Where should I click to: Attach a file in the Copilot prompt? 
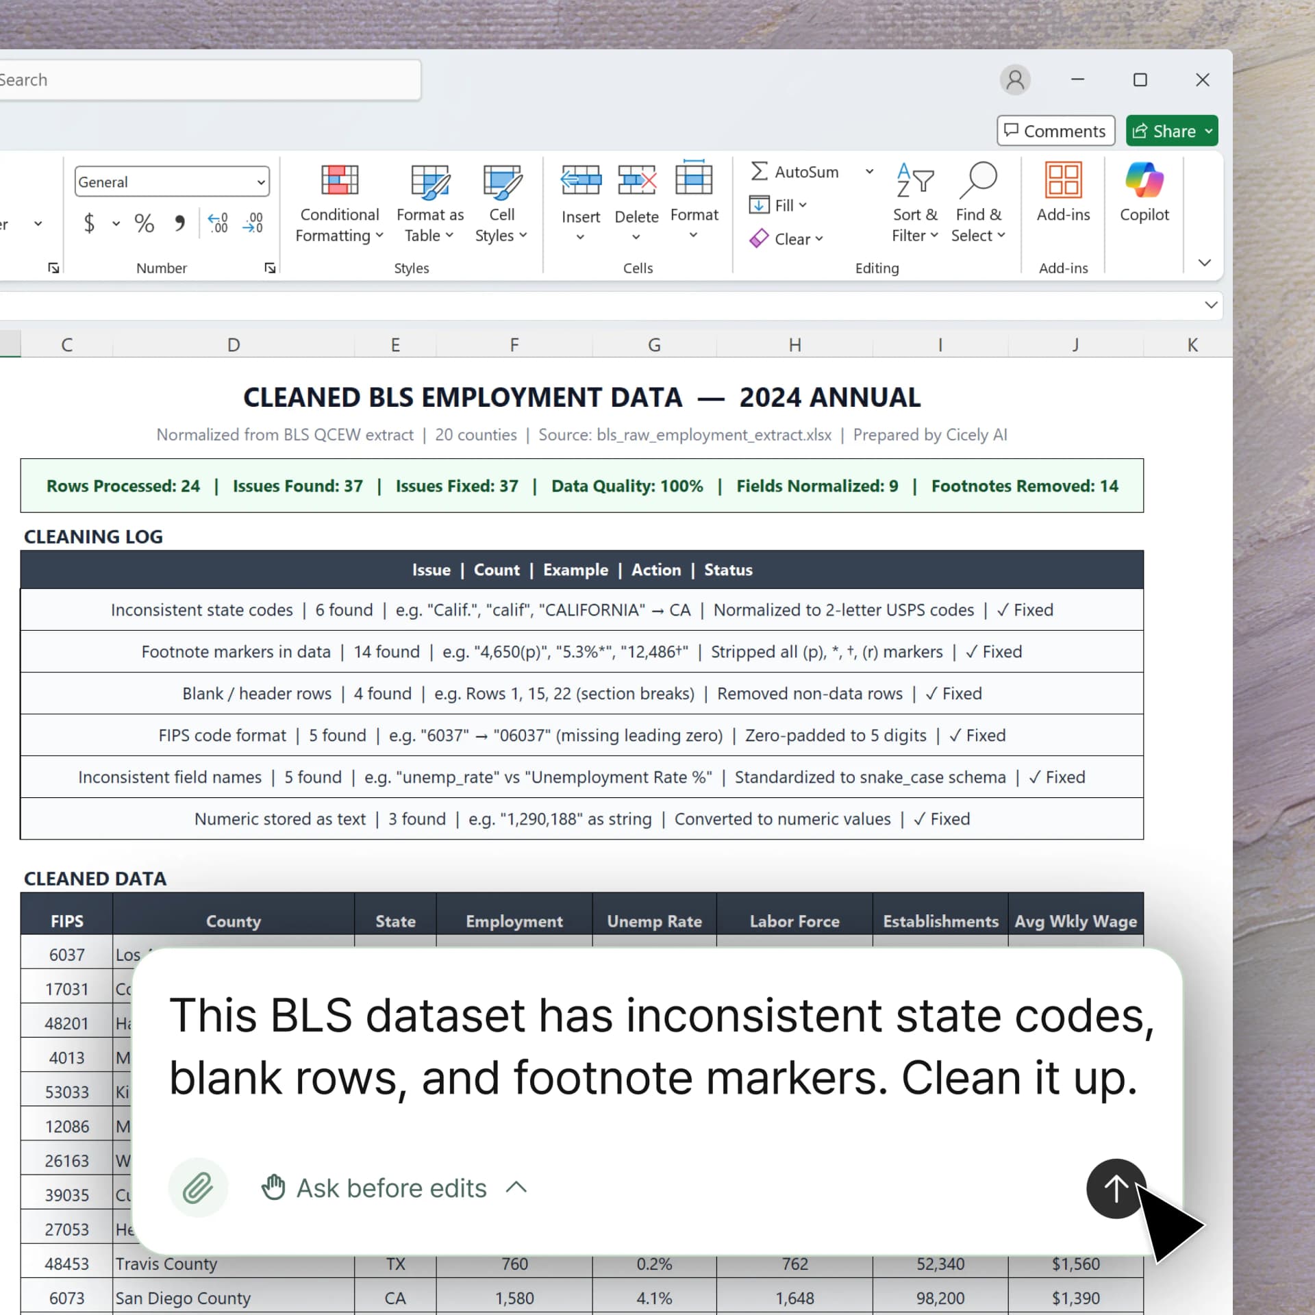coord(198,1188)
